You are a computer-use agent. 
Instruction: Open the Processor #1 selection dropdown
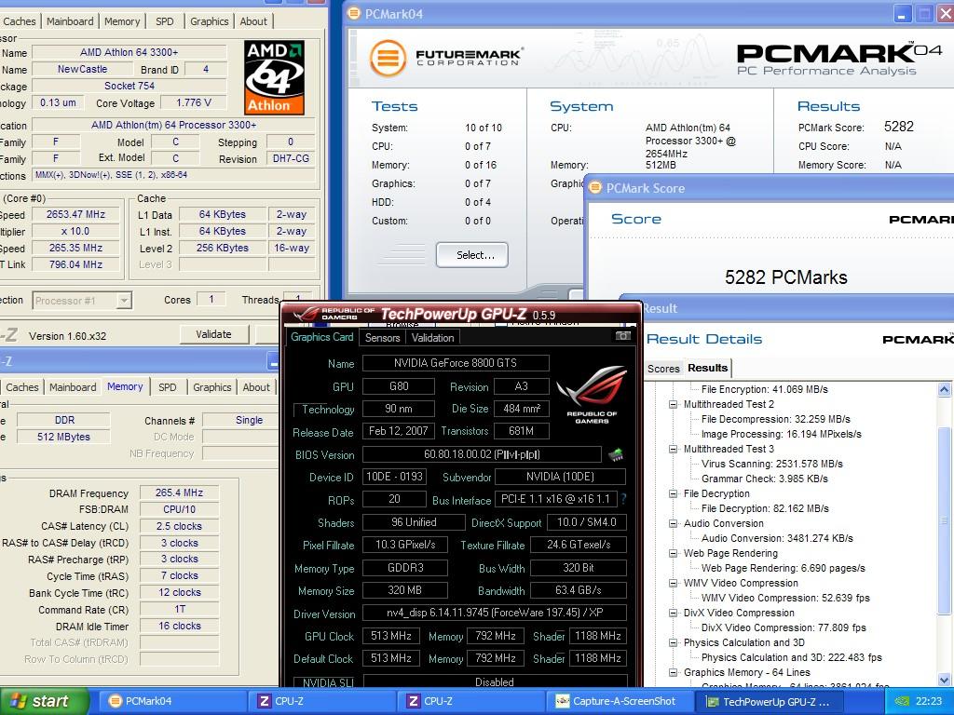tap(124, 301)
